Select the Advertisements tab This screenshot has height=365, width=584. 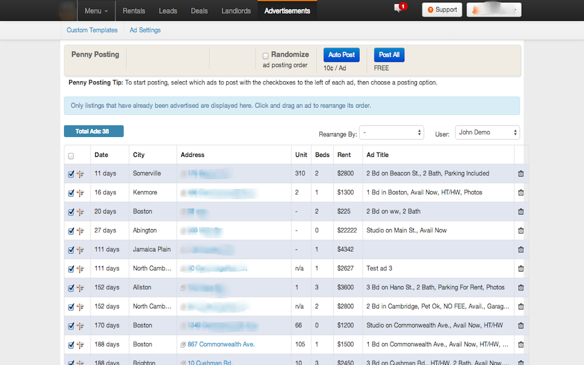287,10
